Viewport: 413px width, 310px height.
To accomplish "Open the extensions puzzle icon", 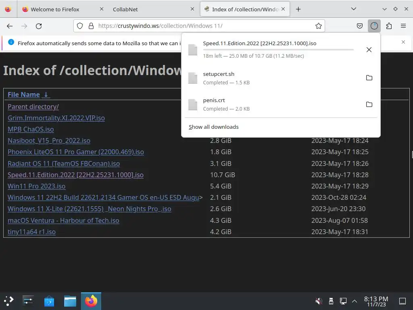I will pos(389,26).
